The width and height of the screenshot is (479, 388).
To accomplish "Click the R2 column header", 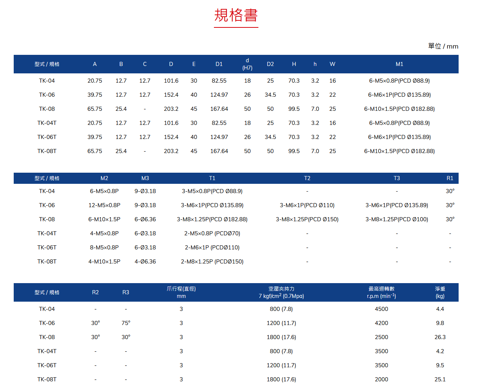I will coord(95,292).
